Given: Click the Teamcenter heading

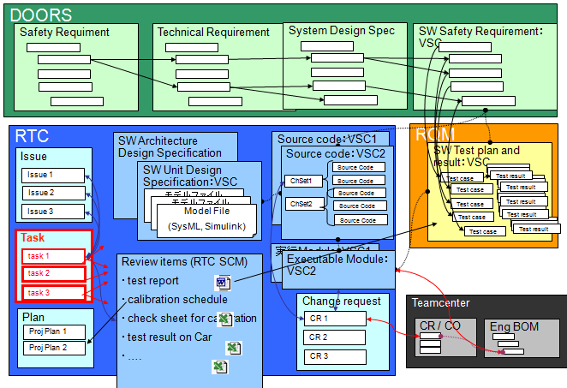Looking at the screenshot, I should point(440,302).
